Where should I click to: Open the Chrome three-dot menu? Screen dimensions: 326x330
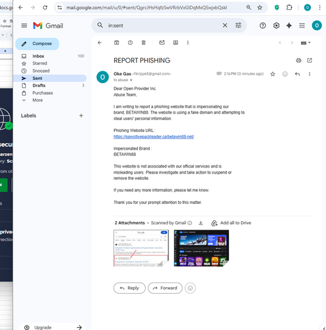(x=319, y=8)
